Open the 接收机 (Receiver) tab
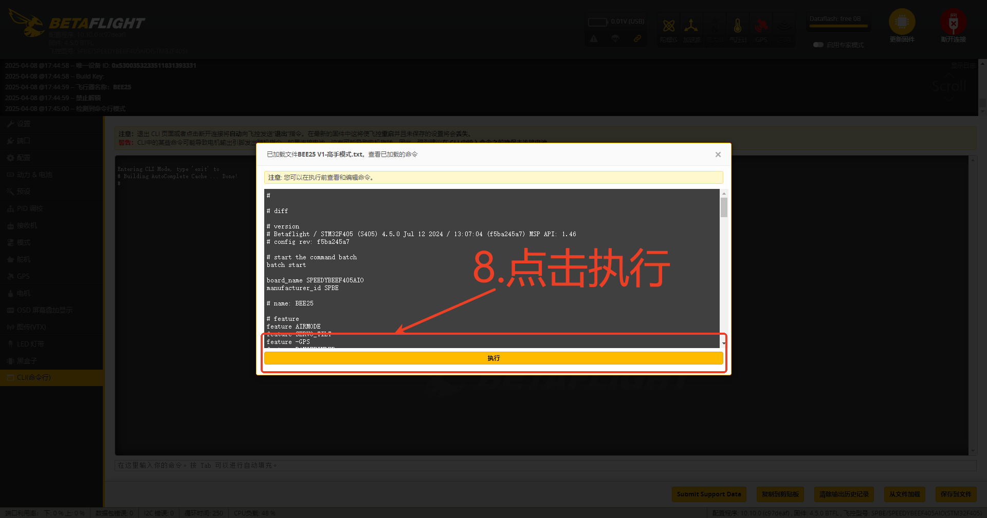This screenshot has height=518, width=987. 51,225
